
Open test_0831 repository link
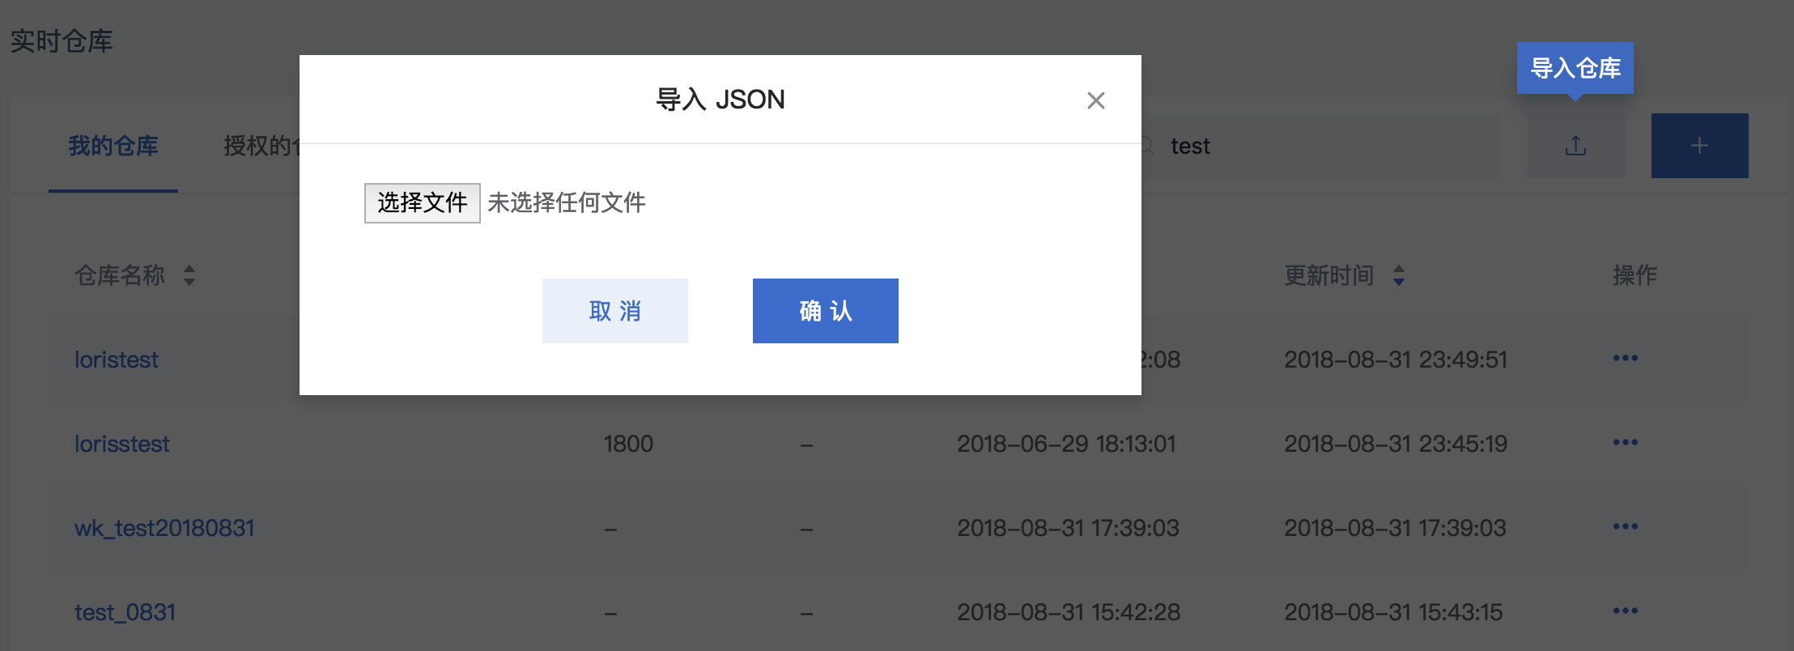[125, 612]
